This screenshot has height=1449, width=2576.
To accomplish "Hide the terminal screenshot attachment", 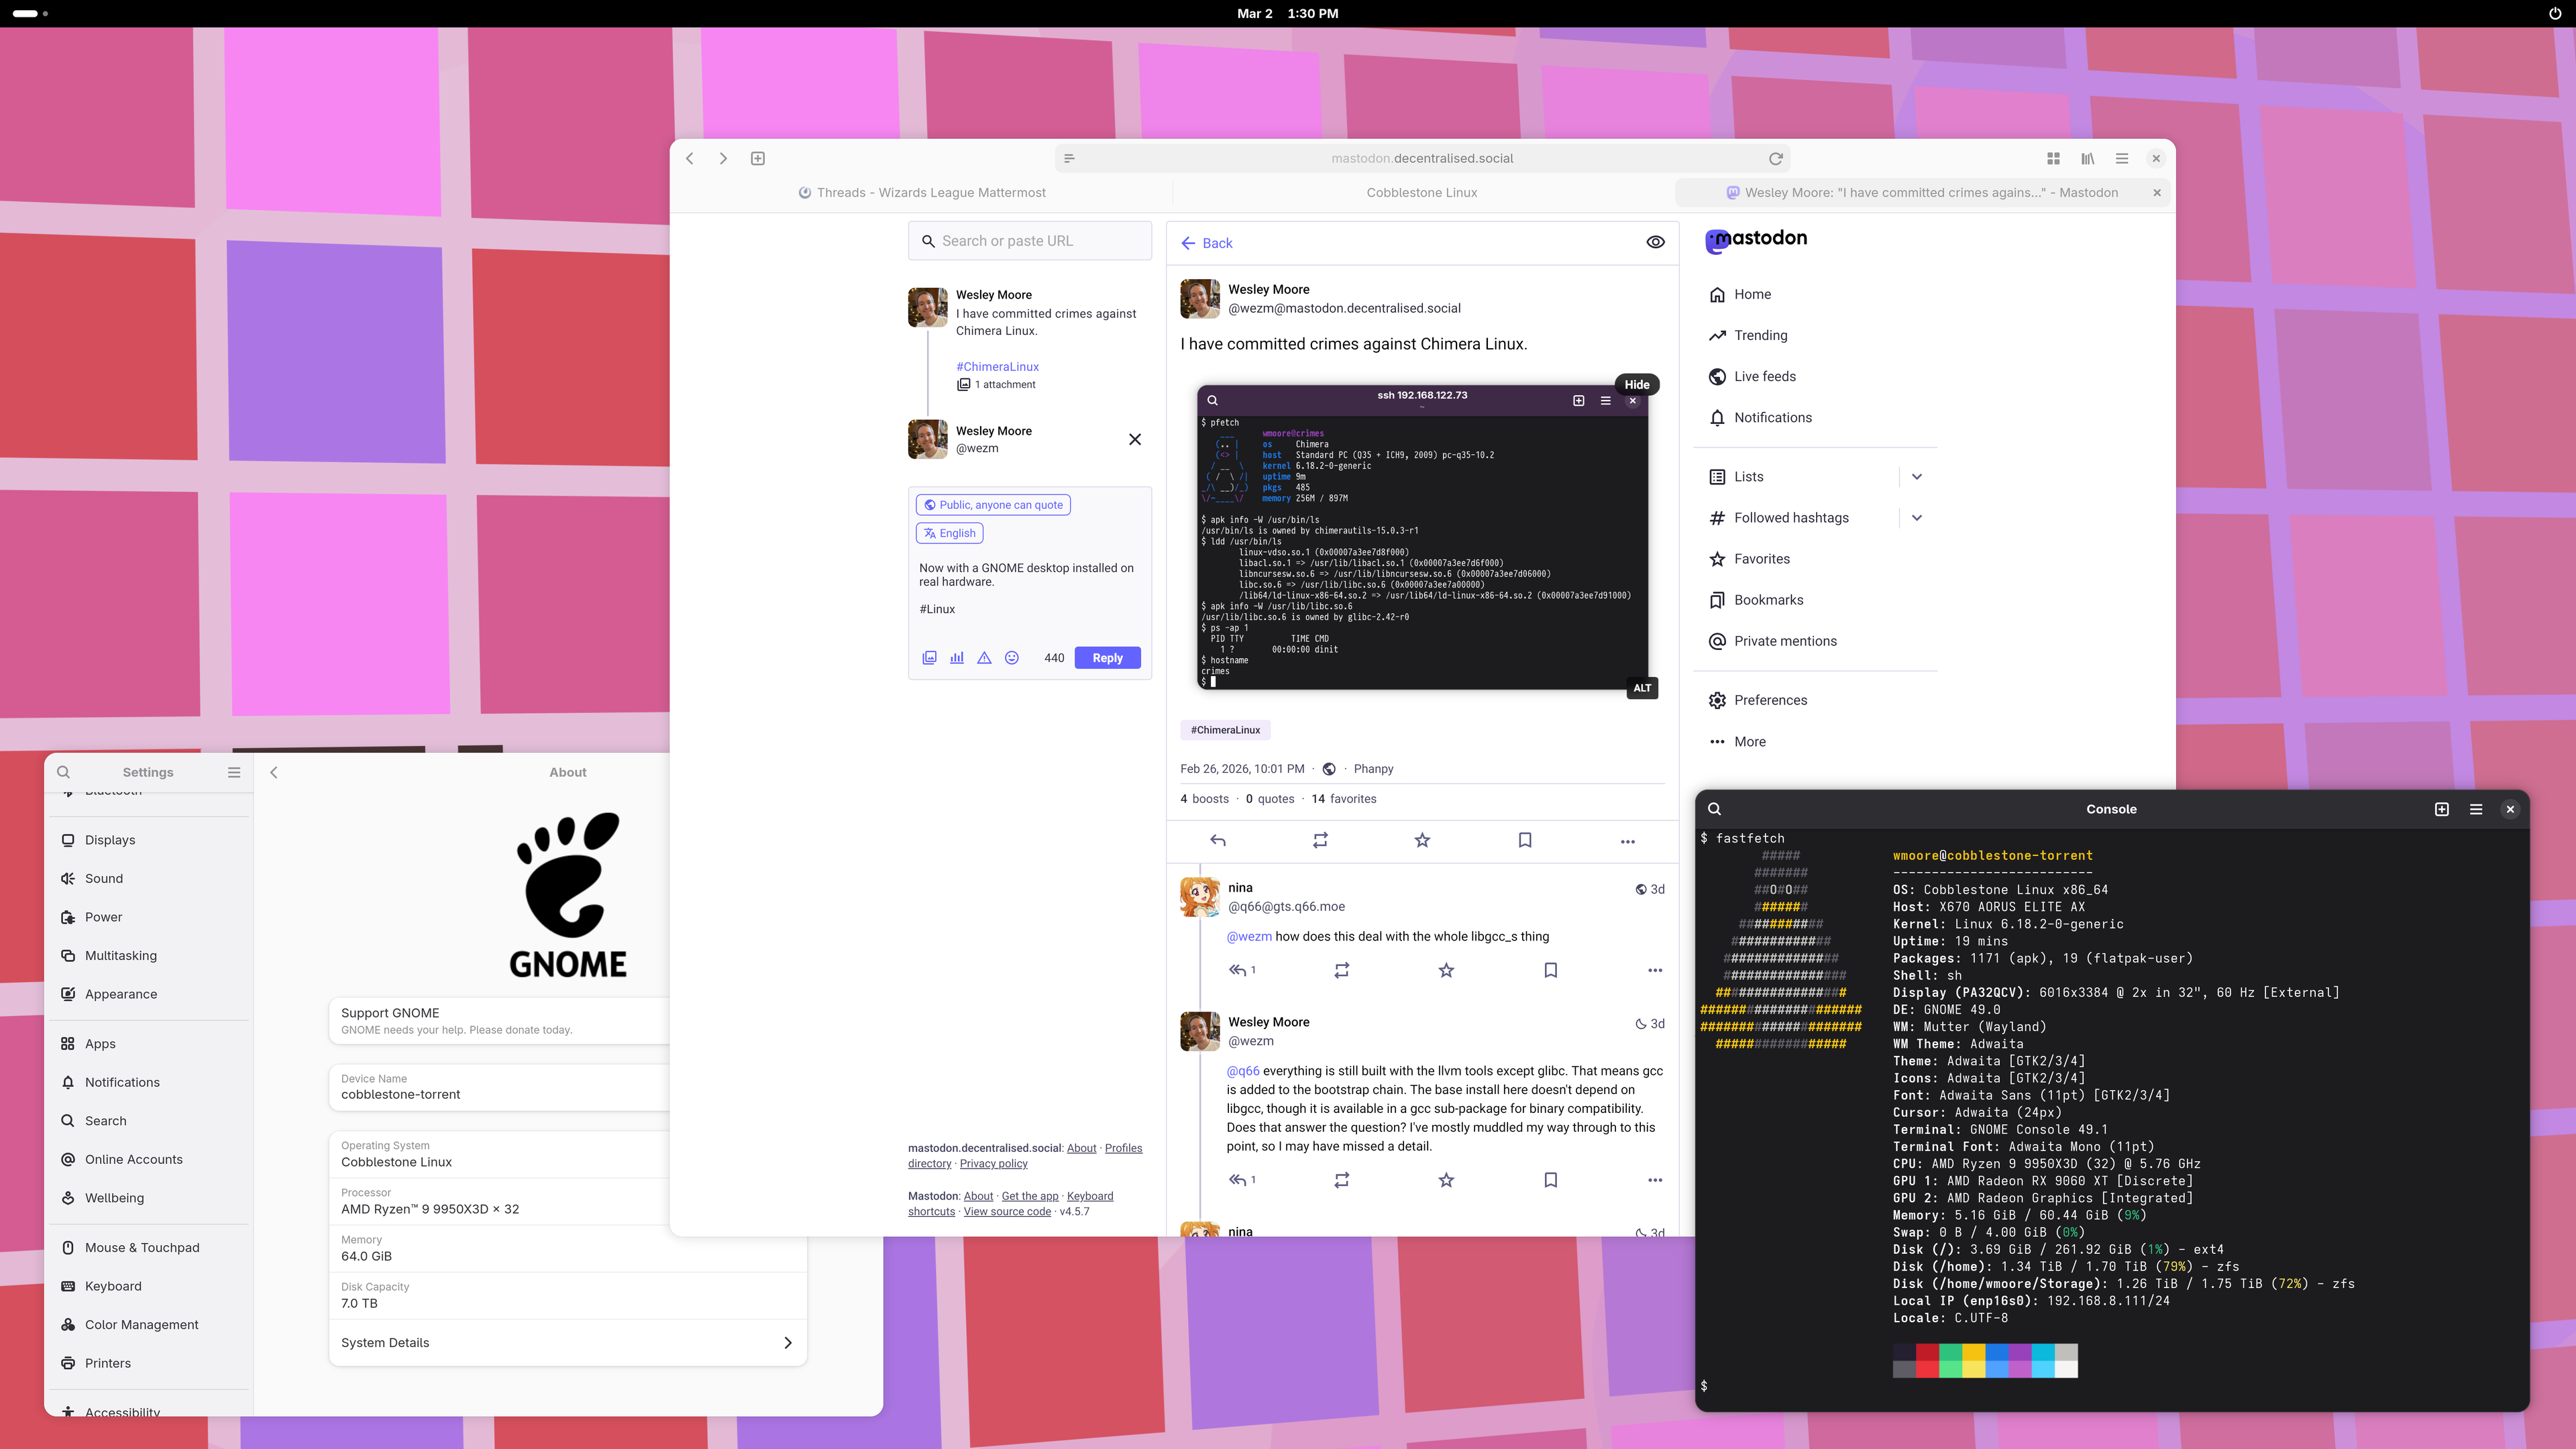I will click(1636, 384).
